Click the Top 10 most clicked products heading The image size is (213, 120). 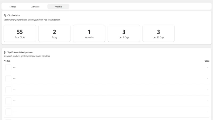pyautogui.click(x=20, y=52)
